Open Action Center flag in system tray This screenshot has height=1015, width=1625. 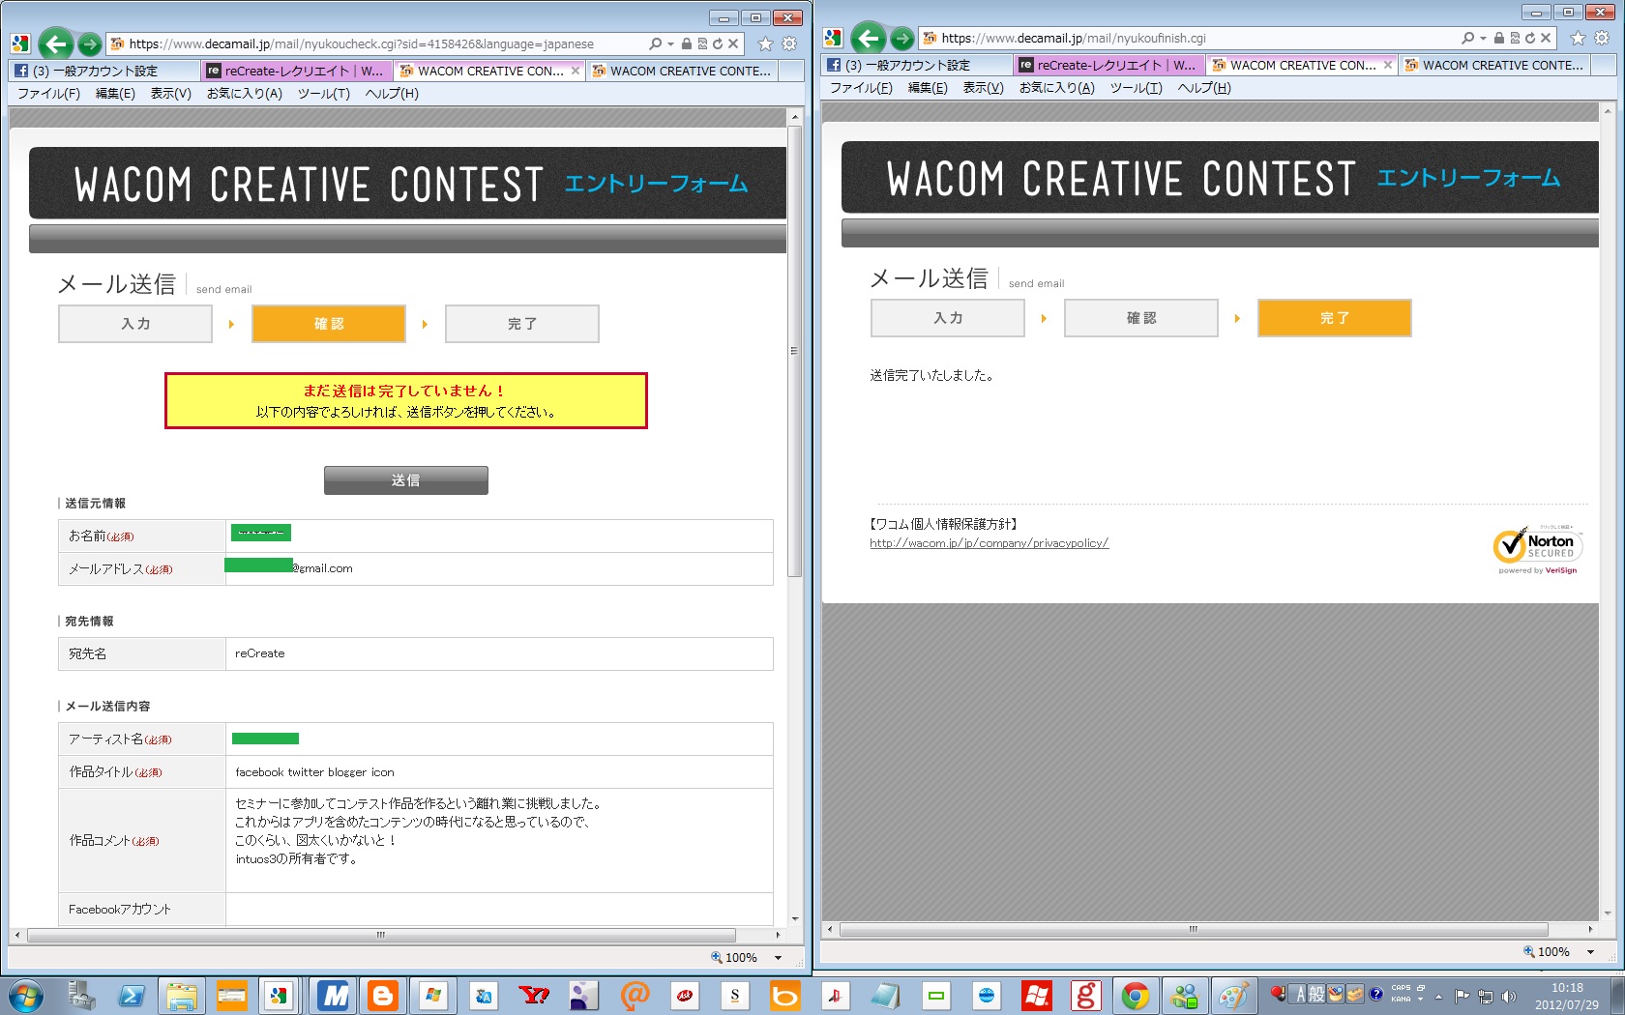pos(1462,997)
